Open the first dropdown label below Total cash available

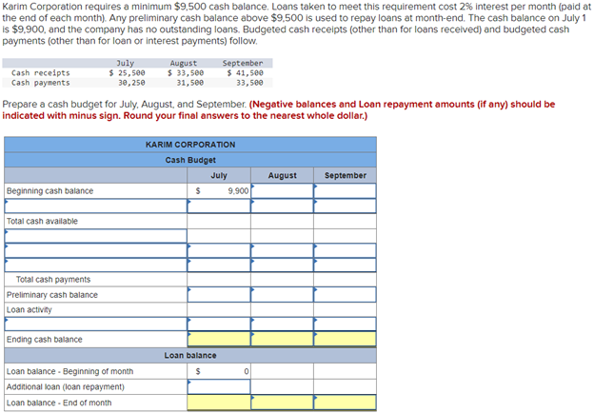(x=96, y=236)
